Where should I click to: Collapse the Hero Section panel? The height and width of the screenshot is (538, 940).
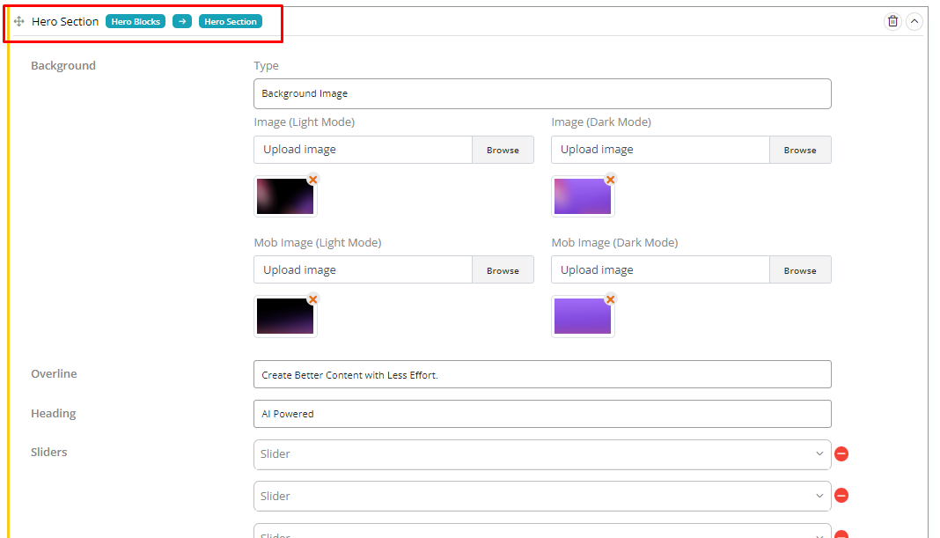pyautogui.click(x=914, y=21)
